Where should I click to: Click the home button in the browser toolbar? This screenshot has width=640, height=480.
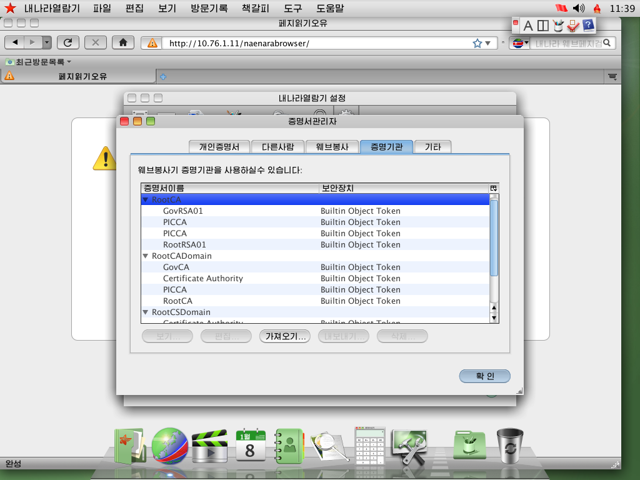124,42
